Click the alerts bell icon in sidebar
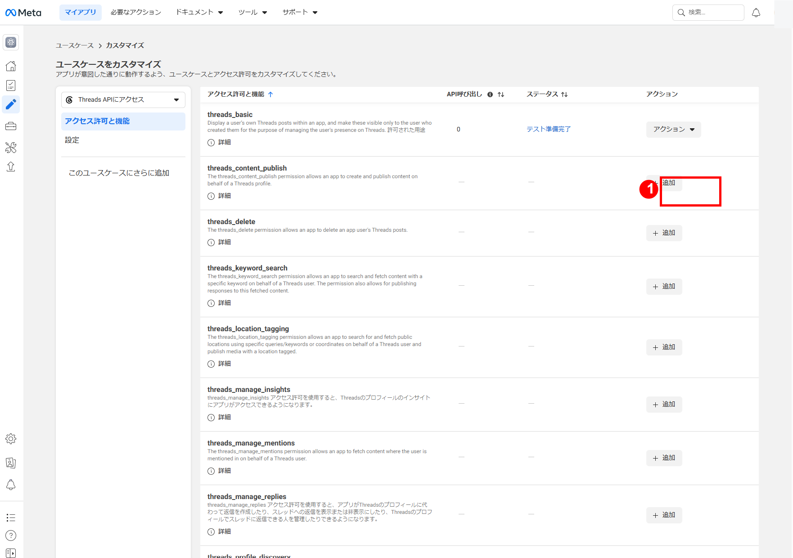The height and width of the screenshot is (558, 793). (x=11, y=485)
